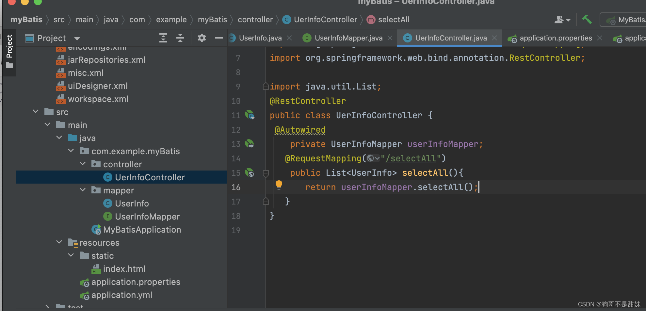Screen dimensions: 646x311
Task: Select application.properties in the project tree
Action: pyautogui.click(x=136, y=282)
